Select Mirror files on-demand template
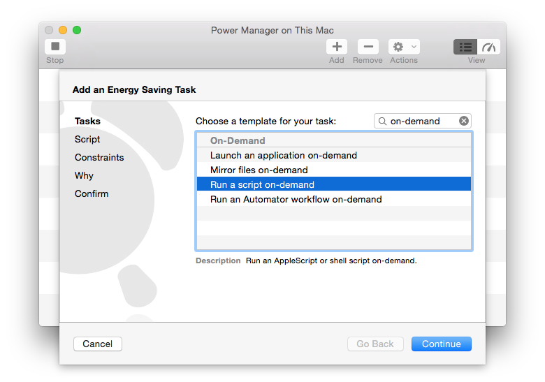Viewport: 545px width, 382px height. point(334,170)
